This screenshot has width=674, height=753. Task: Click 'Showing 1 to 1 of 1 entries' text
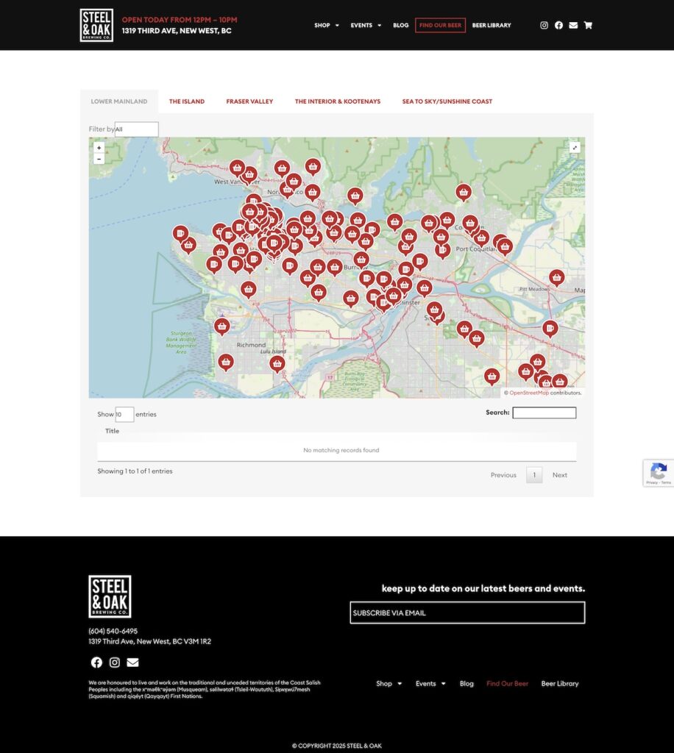coord(135,471)
